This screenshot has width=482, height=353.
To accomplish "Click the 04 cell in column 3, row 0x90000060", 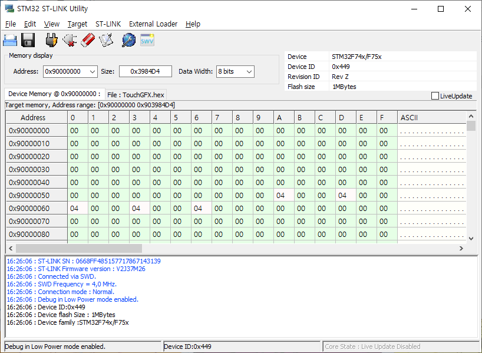I will [140, 208].
